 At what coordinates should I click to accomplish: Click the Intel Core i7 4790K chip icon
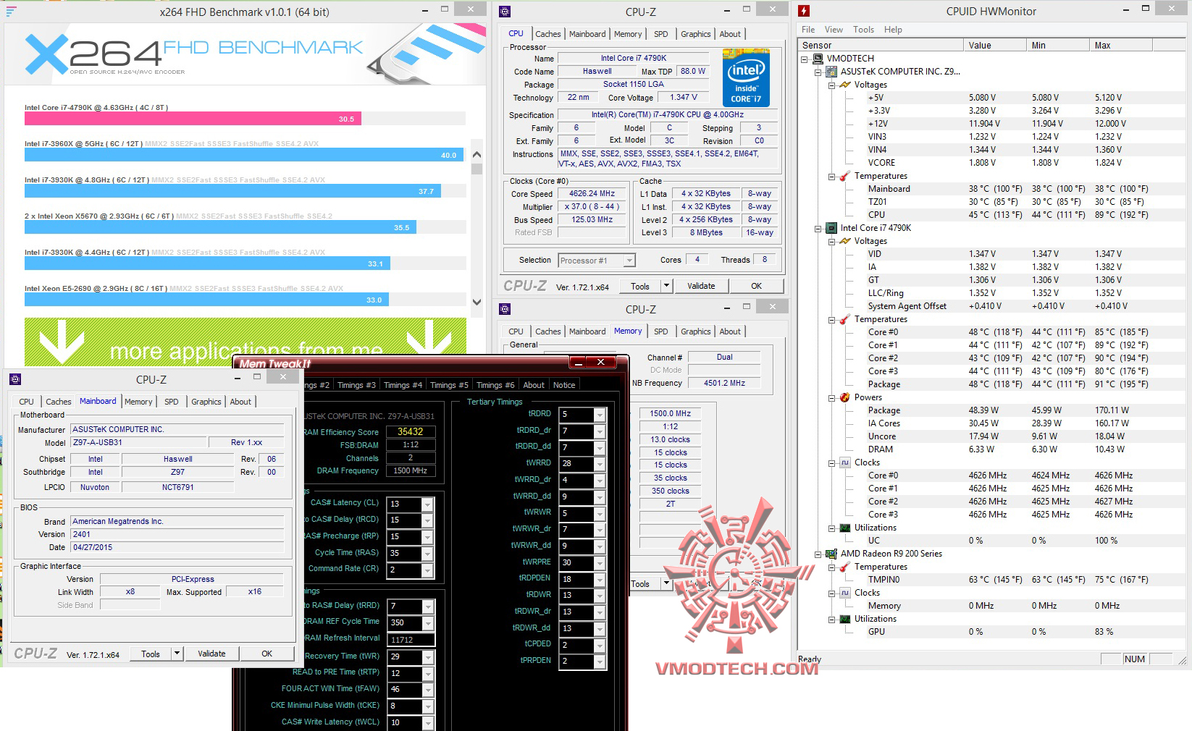[831, 228]
